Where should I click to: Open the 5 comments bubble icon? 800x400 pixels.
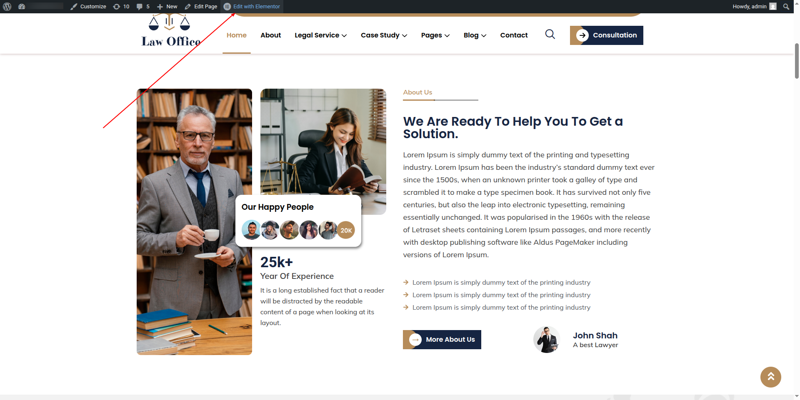(x=143, y=6)
